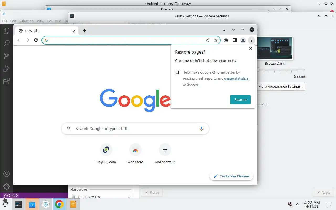
Task: Open the clock showing 4:28 AM
Action: (x=312, y=204)
